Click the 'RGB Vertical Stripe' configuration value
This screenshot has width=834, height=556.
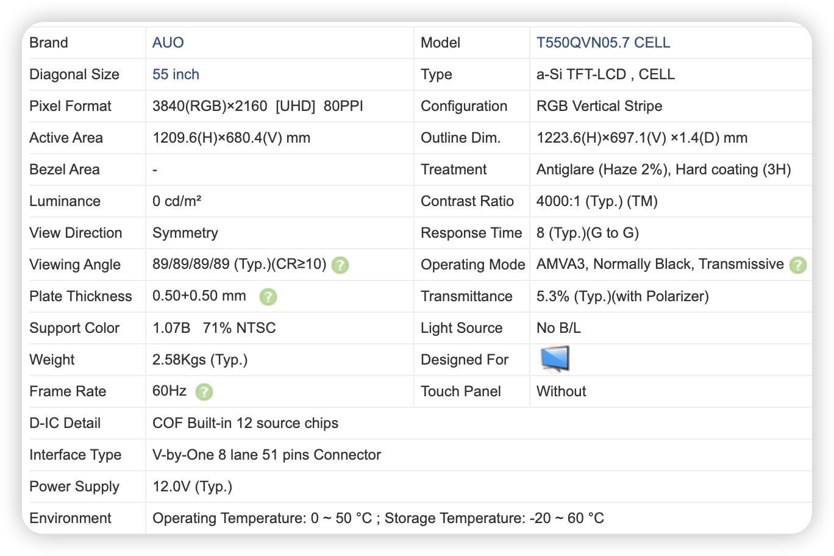599,106
